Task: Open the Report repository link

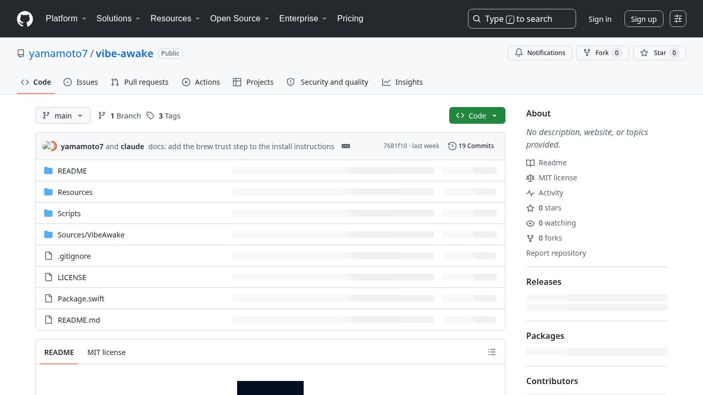Action: (556, 253)
